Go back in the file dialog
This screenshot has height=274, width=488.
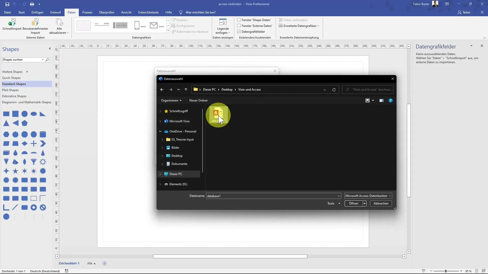click(162, 90)
